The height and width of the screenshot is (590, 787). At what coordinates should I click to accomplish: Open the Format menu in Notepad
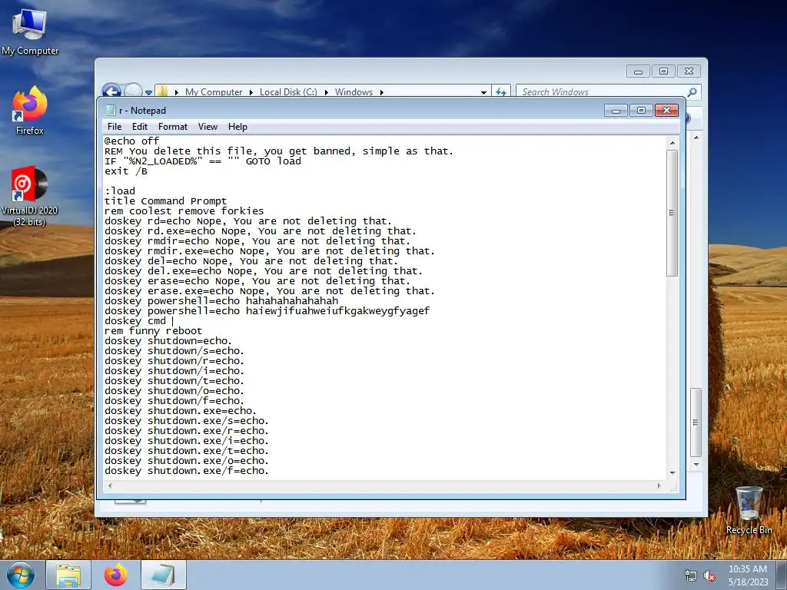[173, 127]
